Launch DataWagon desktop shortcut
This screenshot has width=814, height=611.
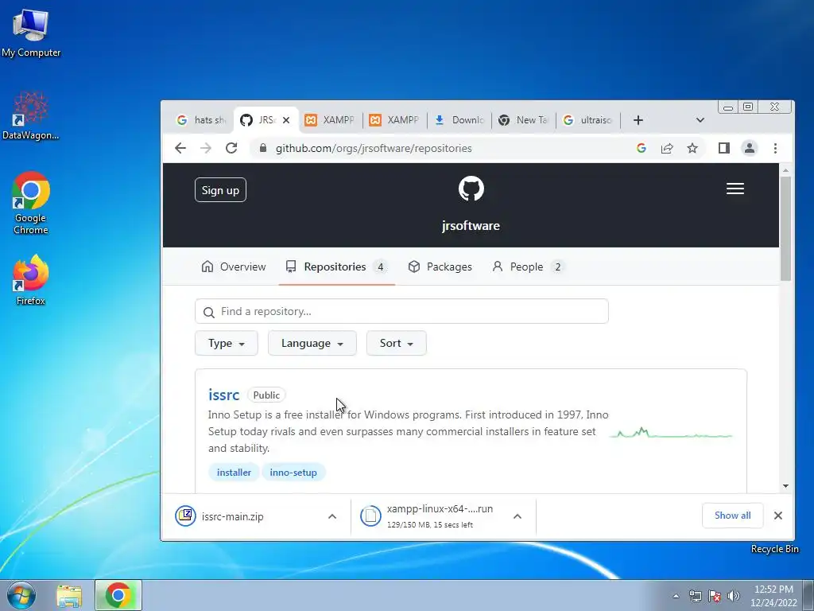point(31,115)
